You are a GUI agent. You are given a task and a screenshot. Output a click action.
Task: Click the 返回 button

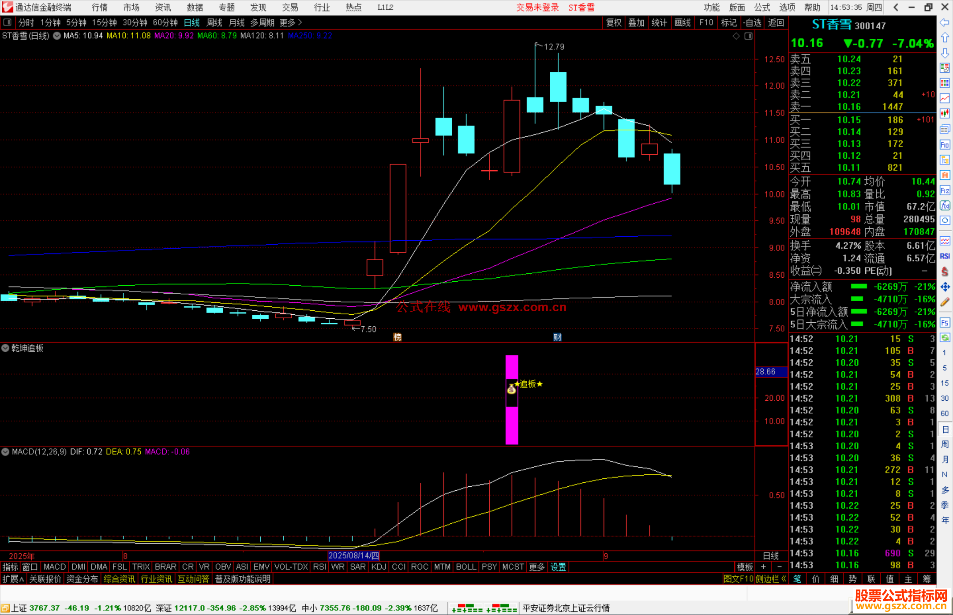point(776,22)
